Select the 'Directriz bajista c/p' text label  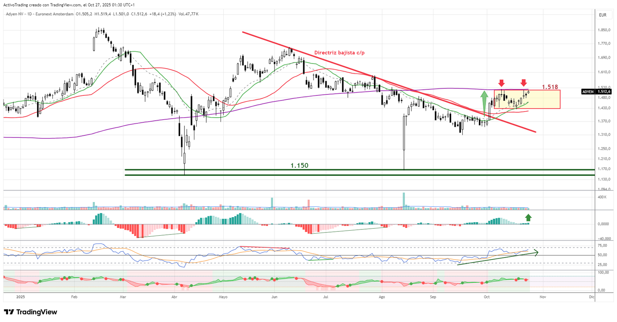point(339,53)
